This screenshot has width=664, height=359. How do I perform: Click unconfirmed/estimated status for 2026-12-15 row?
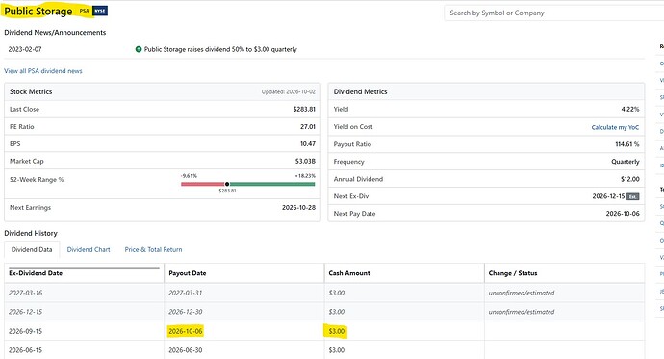[x=522, y=312]
